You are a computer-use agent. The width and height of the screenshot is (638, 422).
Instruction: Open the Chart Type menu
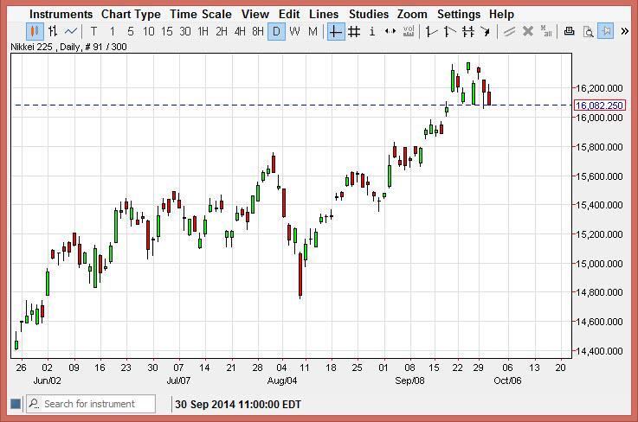(131, 14)
